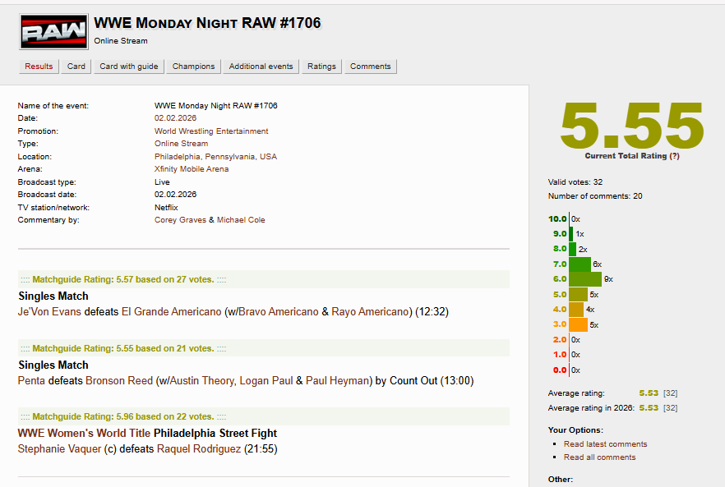Click the Valid votes: 32 text
Screen dimensions: 725x487
click(x=575, y=182)
